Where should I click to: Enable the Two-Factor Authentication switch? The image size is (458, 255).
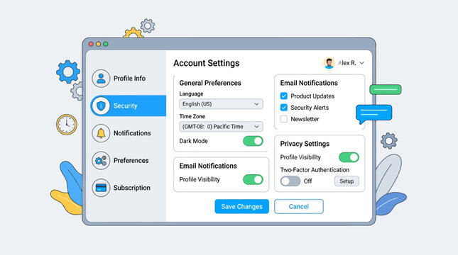pyautogui.click(x=290, y=181)
